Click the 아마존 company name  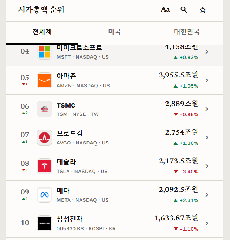click(66, 76)
